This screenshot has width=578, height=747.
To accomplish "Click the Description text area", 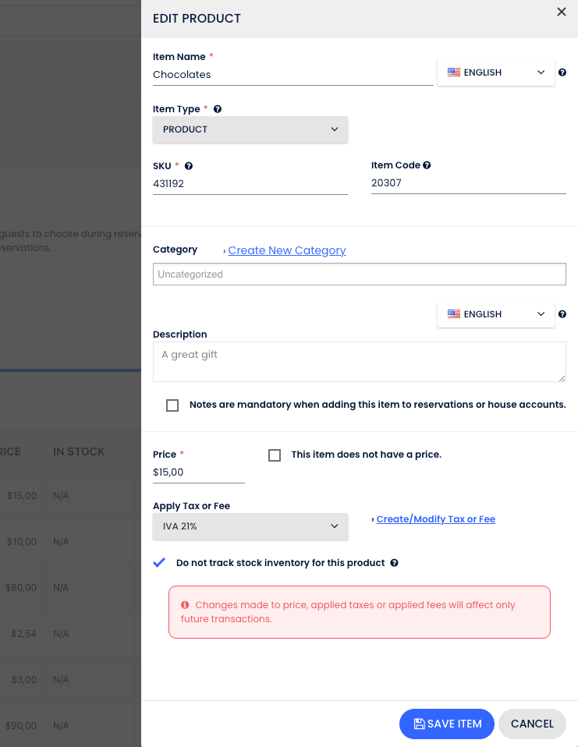I will pyautogui.click(x=359, y=362).
